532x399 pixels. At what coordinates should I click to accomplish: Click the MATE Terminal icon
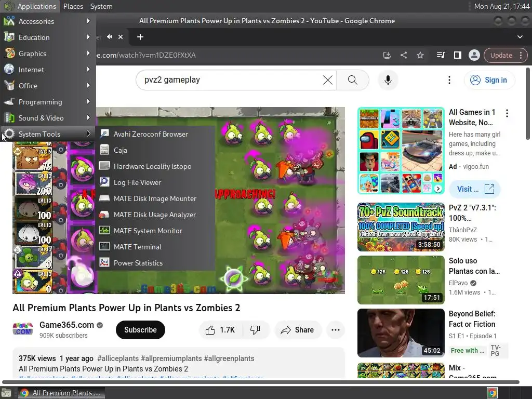click(104, 246)
